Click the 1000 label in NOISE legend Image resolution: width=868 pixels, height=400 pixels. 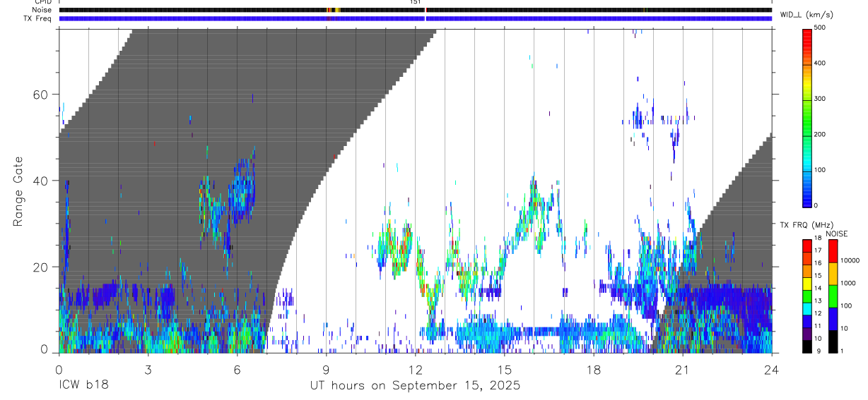coord(849,283)
